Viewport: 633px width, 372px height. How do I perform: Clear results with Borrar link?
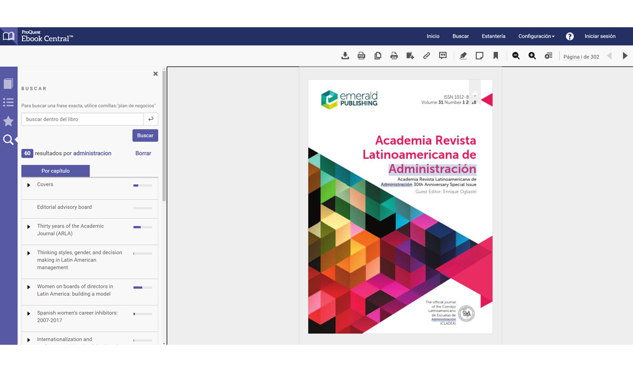click(x=143, y=153)
